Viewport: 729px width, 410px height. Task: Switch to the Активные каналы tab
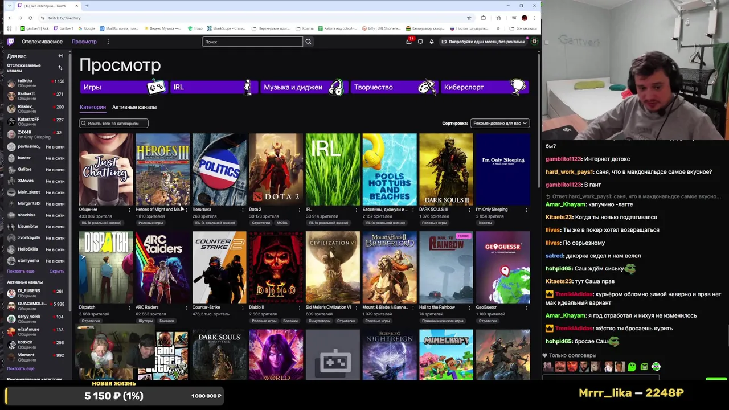pos(134,107)
